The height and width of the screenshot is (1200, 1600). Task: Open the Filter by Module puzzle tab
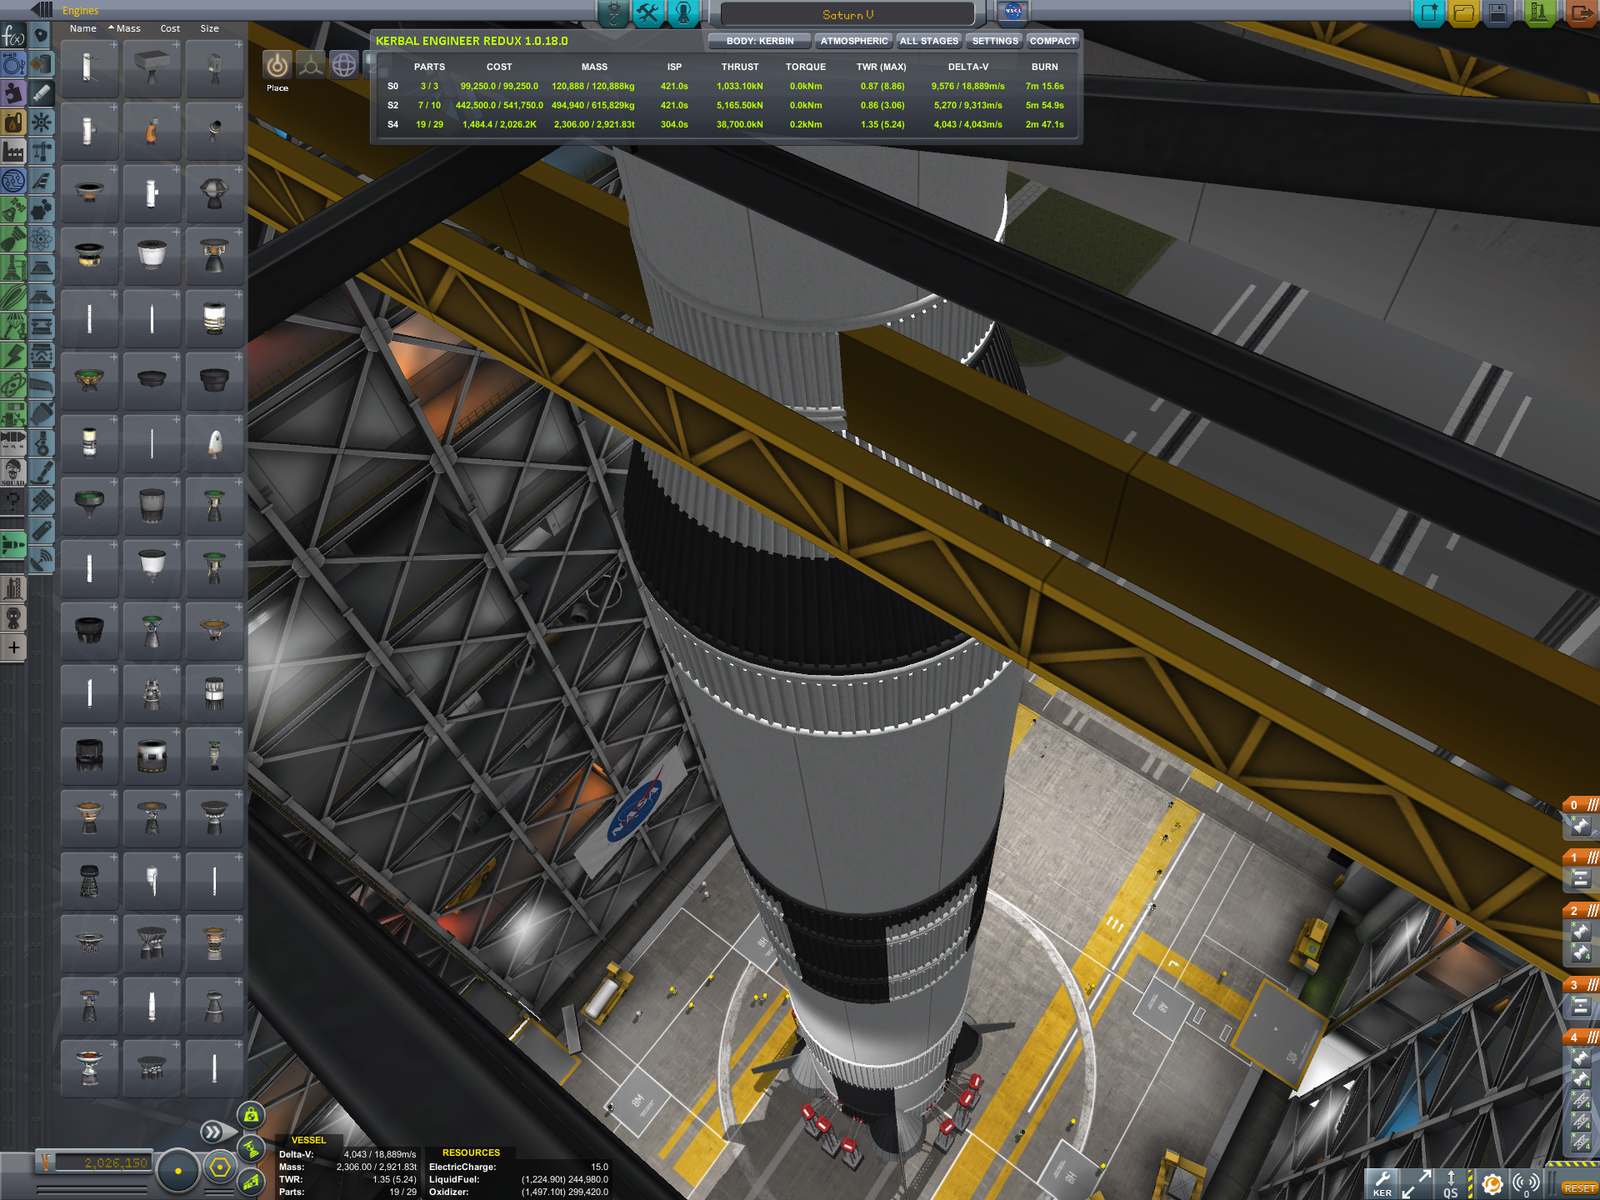click(x=13, y=92)
